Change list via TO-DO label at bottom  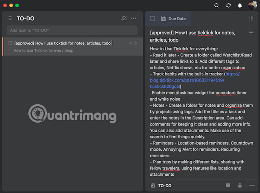point(165,186)
